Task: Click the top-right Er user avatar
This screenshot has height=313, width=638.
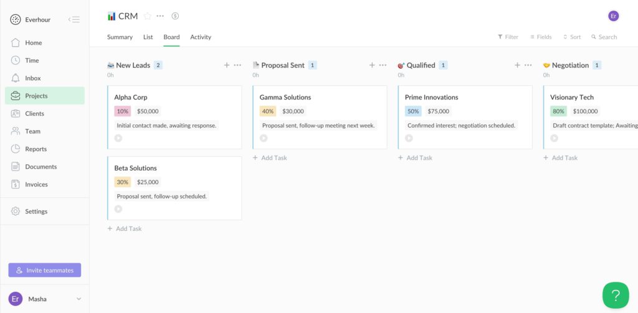Action: pos(613,16)
